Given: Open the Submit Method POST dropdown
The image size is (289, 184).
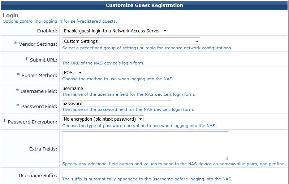Looking at the screenshot, I should (73, 73).
